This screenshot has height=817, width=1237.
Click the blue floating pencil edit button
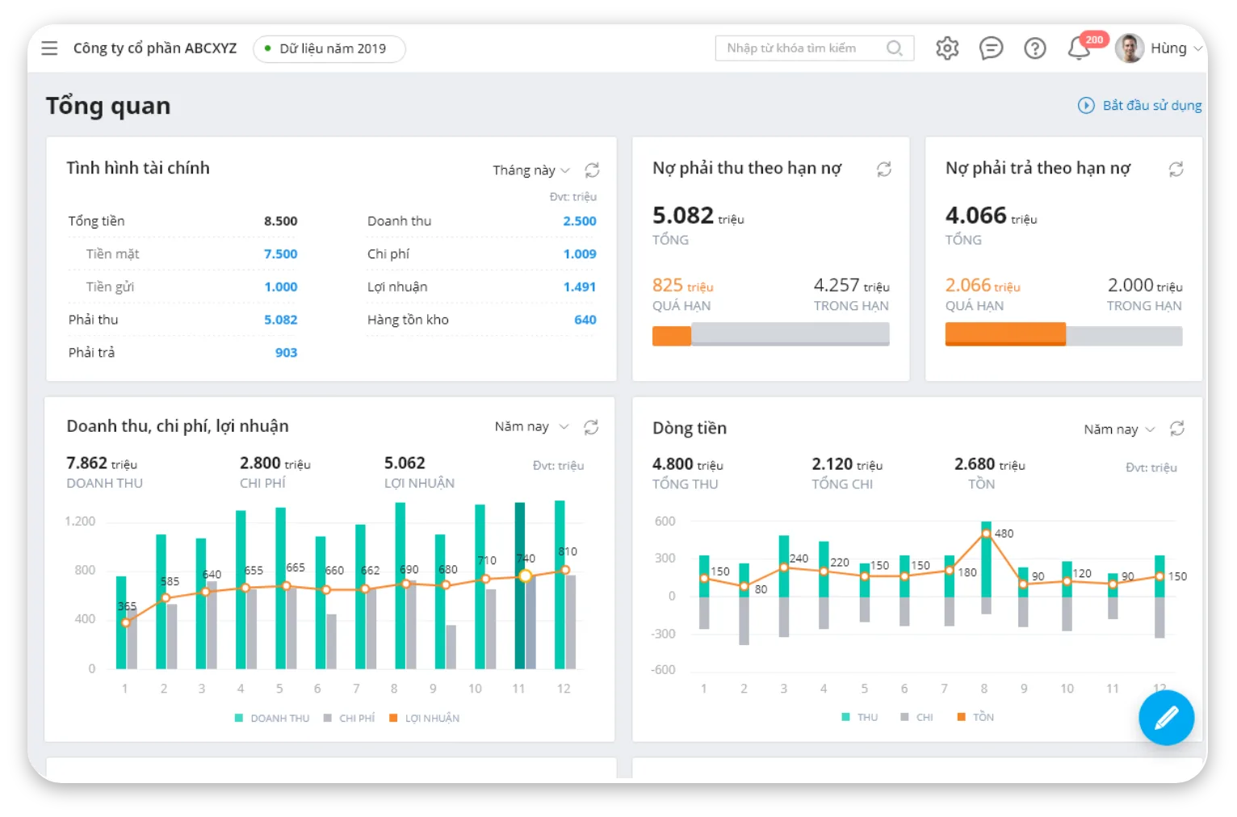pyautogui.click(x=1166, y=718)
